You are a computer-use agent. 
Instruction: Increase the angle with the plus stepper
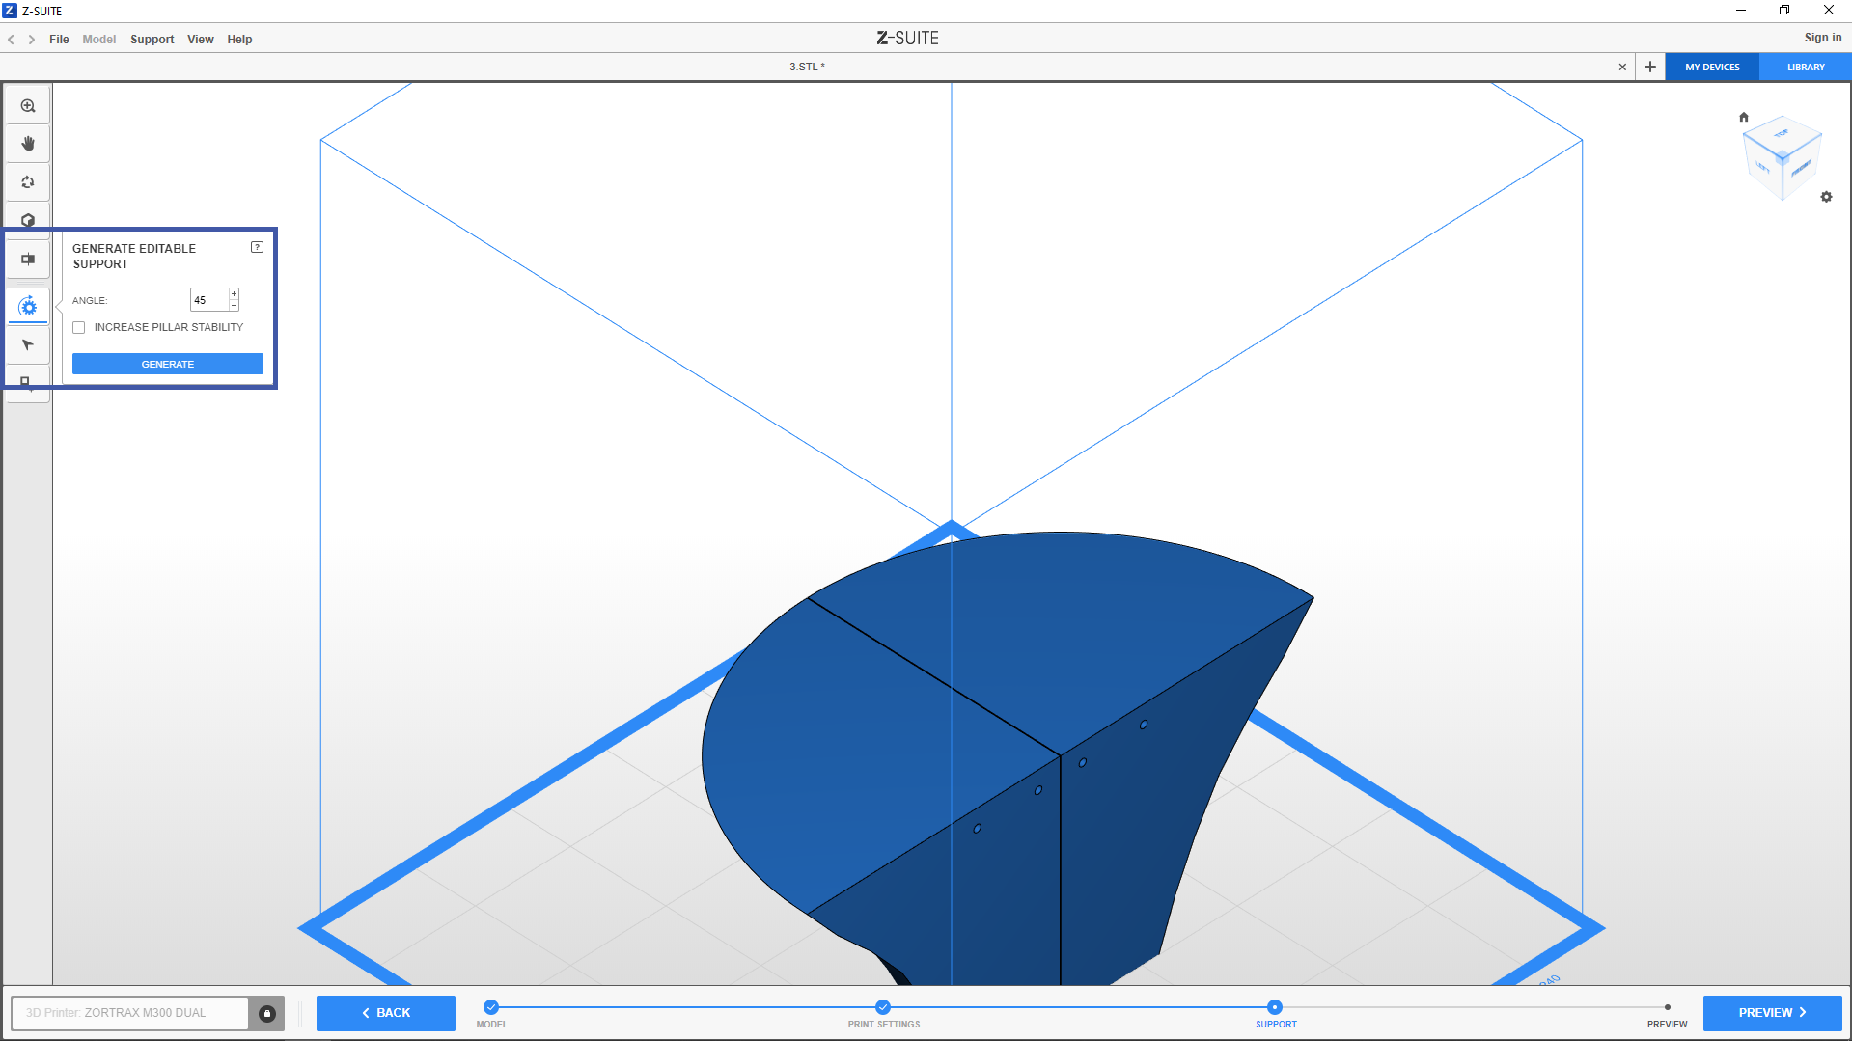(x=234, y=294)
